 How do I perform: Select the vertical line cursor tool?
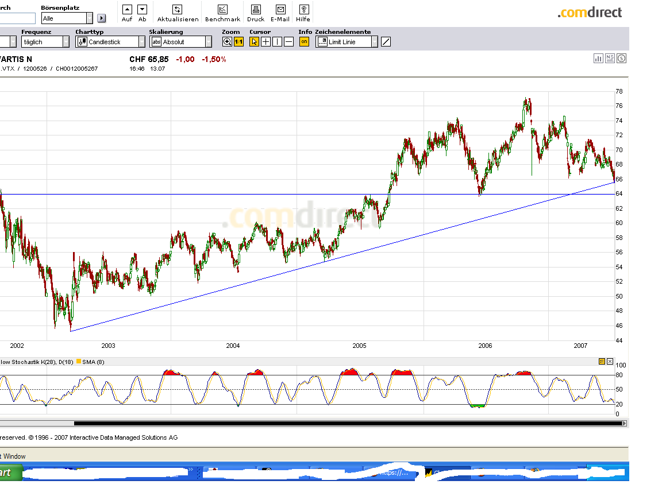pyautogui.click(x=277, y=41)
